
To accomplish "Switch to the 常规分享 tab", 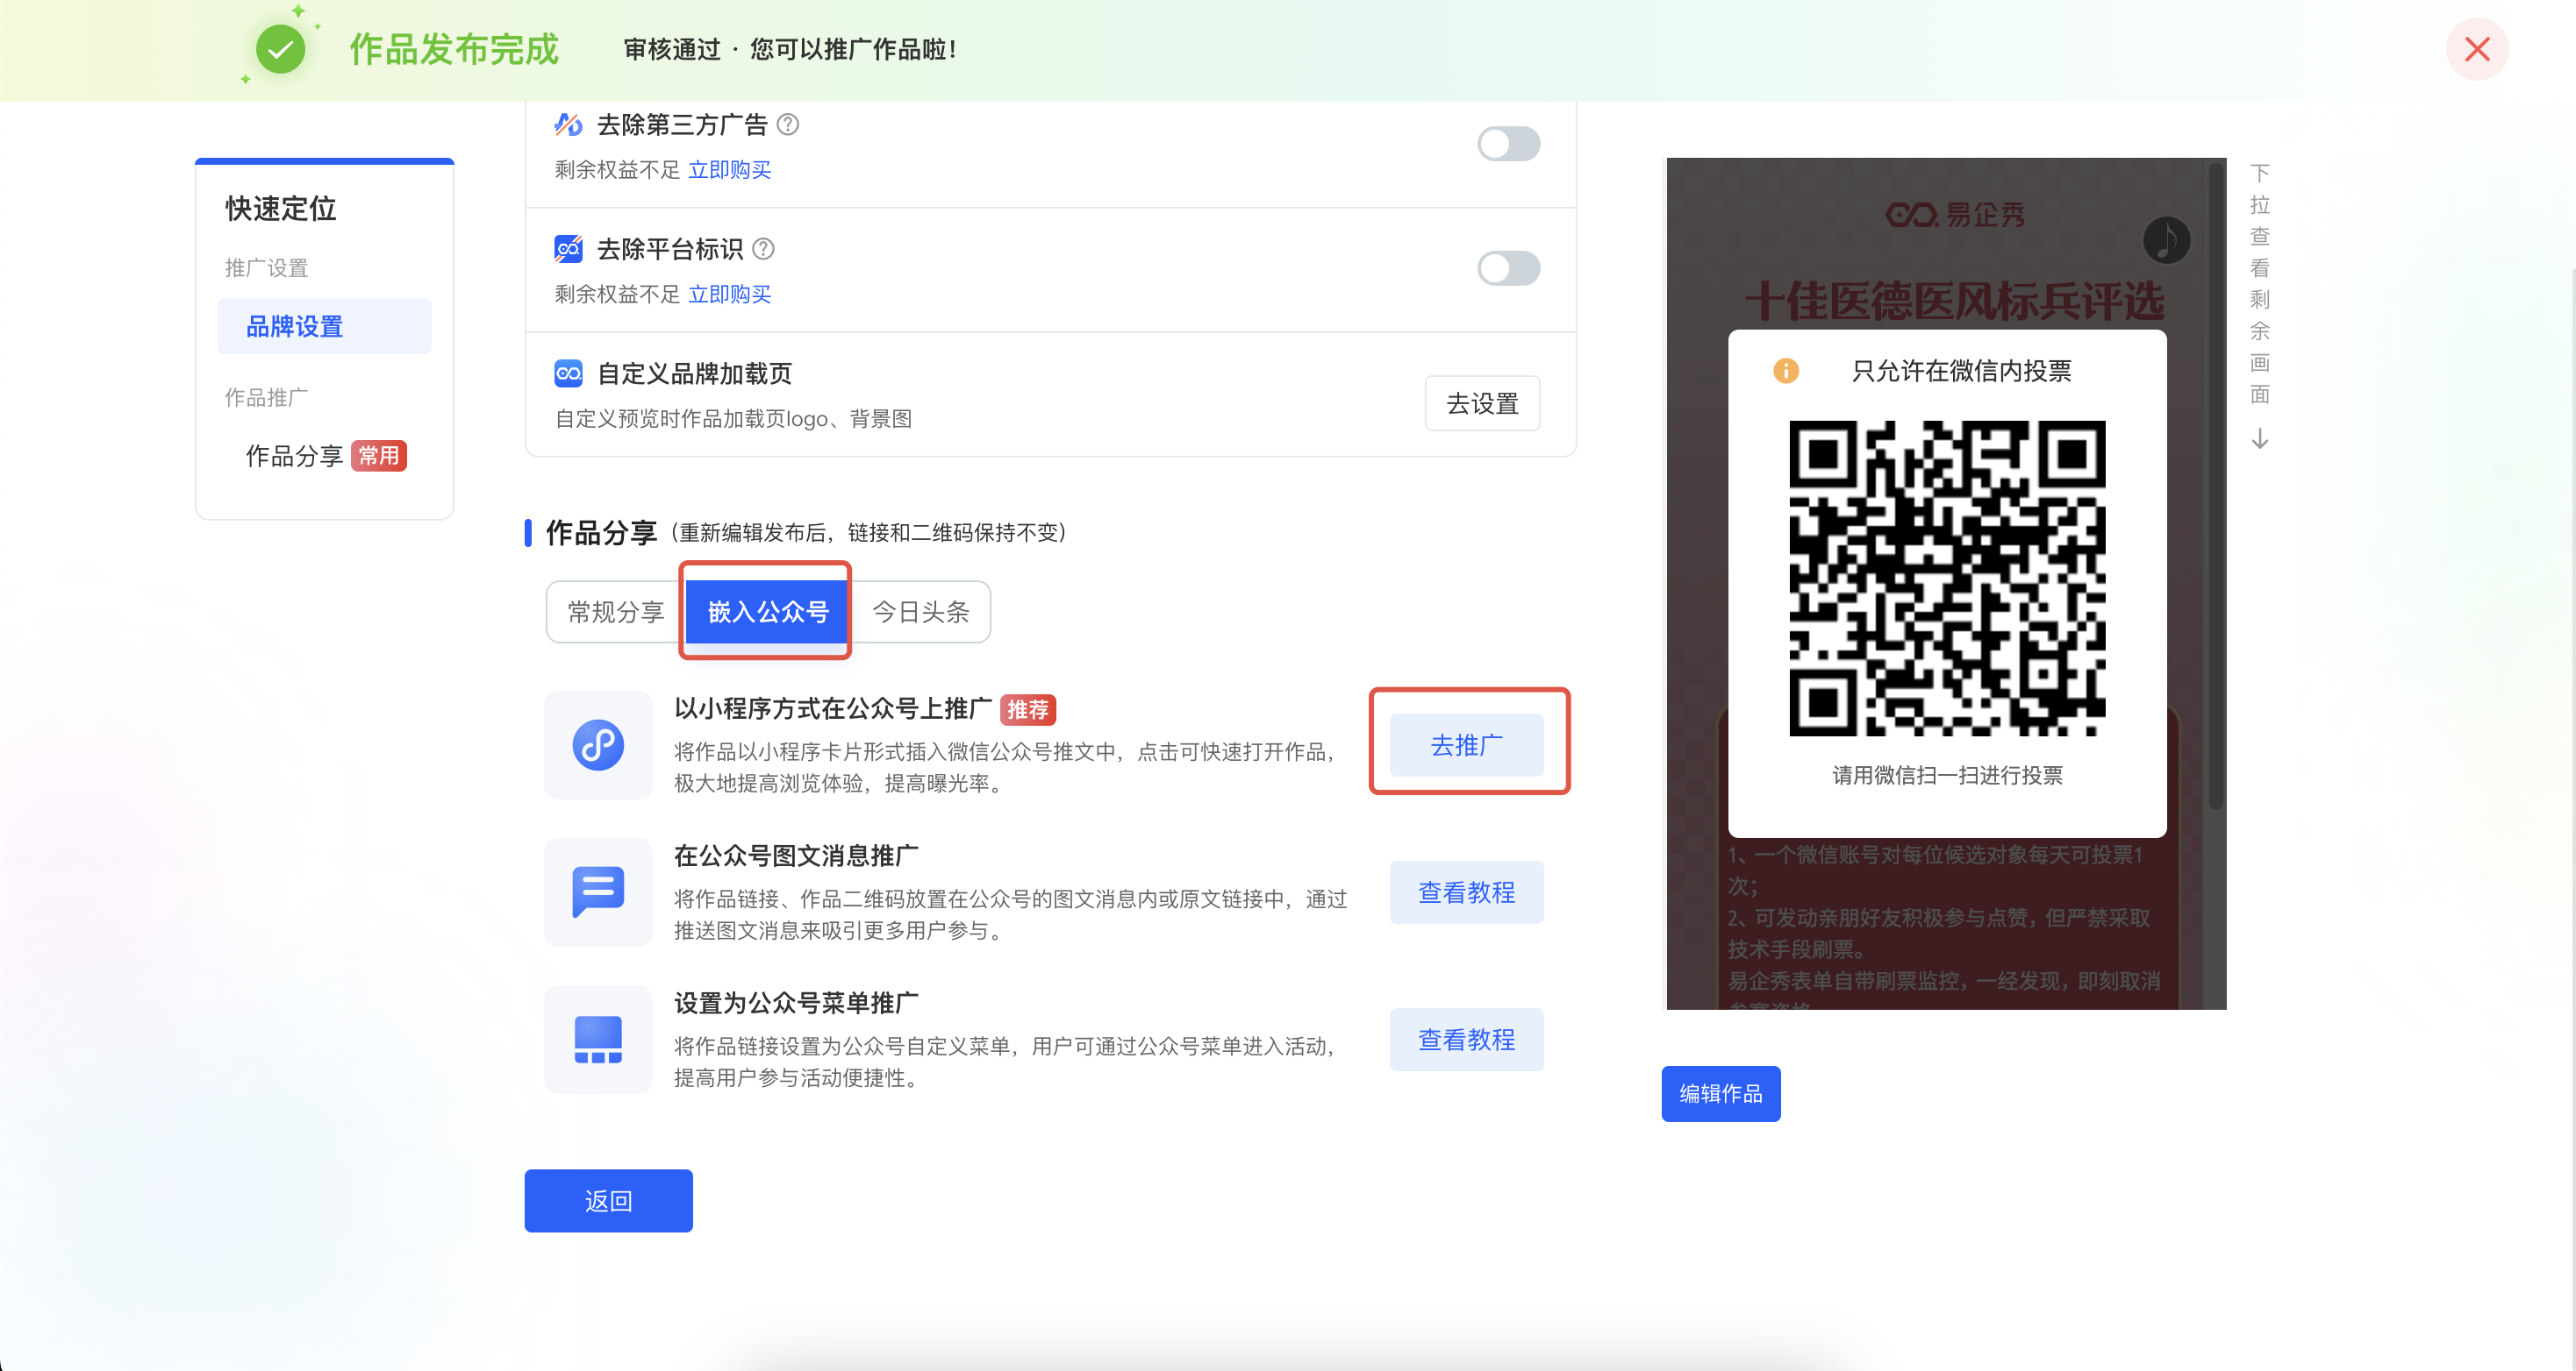I will coord(615,612).
